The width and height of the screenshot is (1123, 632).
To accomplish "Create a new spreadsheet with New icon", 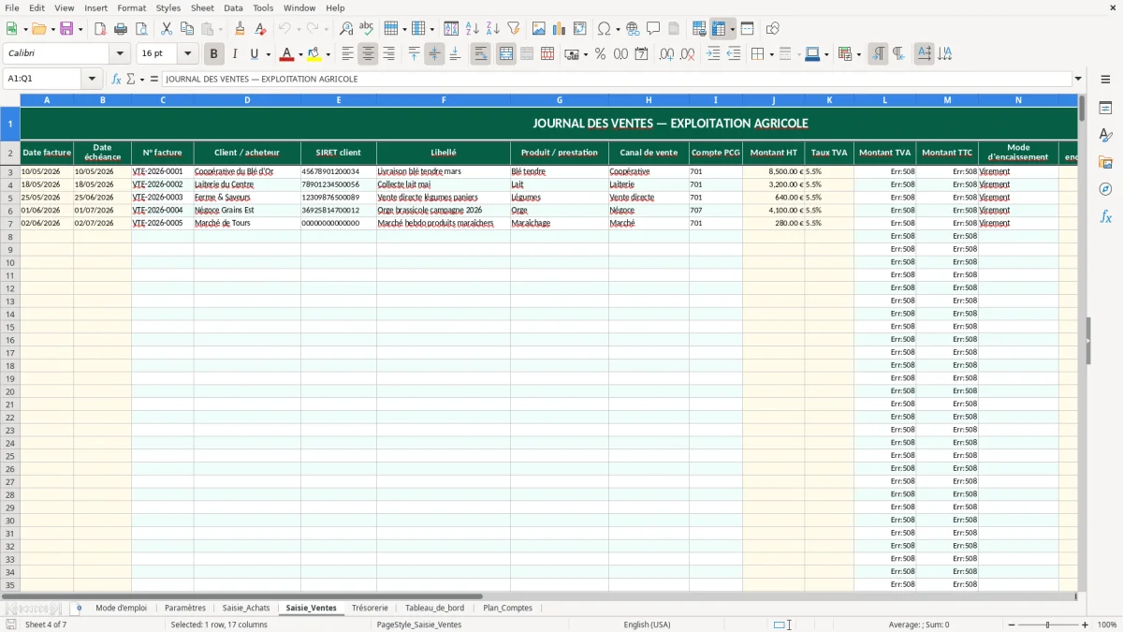I will click(x=12, y=29).
